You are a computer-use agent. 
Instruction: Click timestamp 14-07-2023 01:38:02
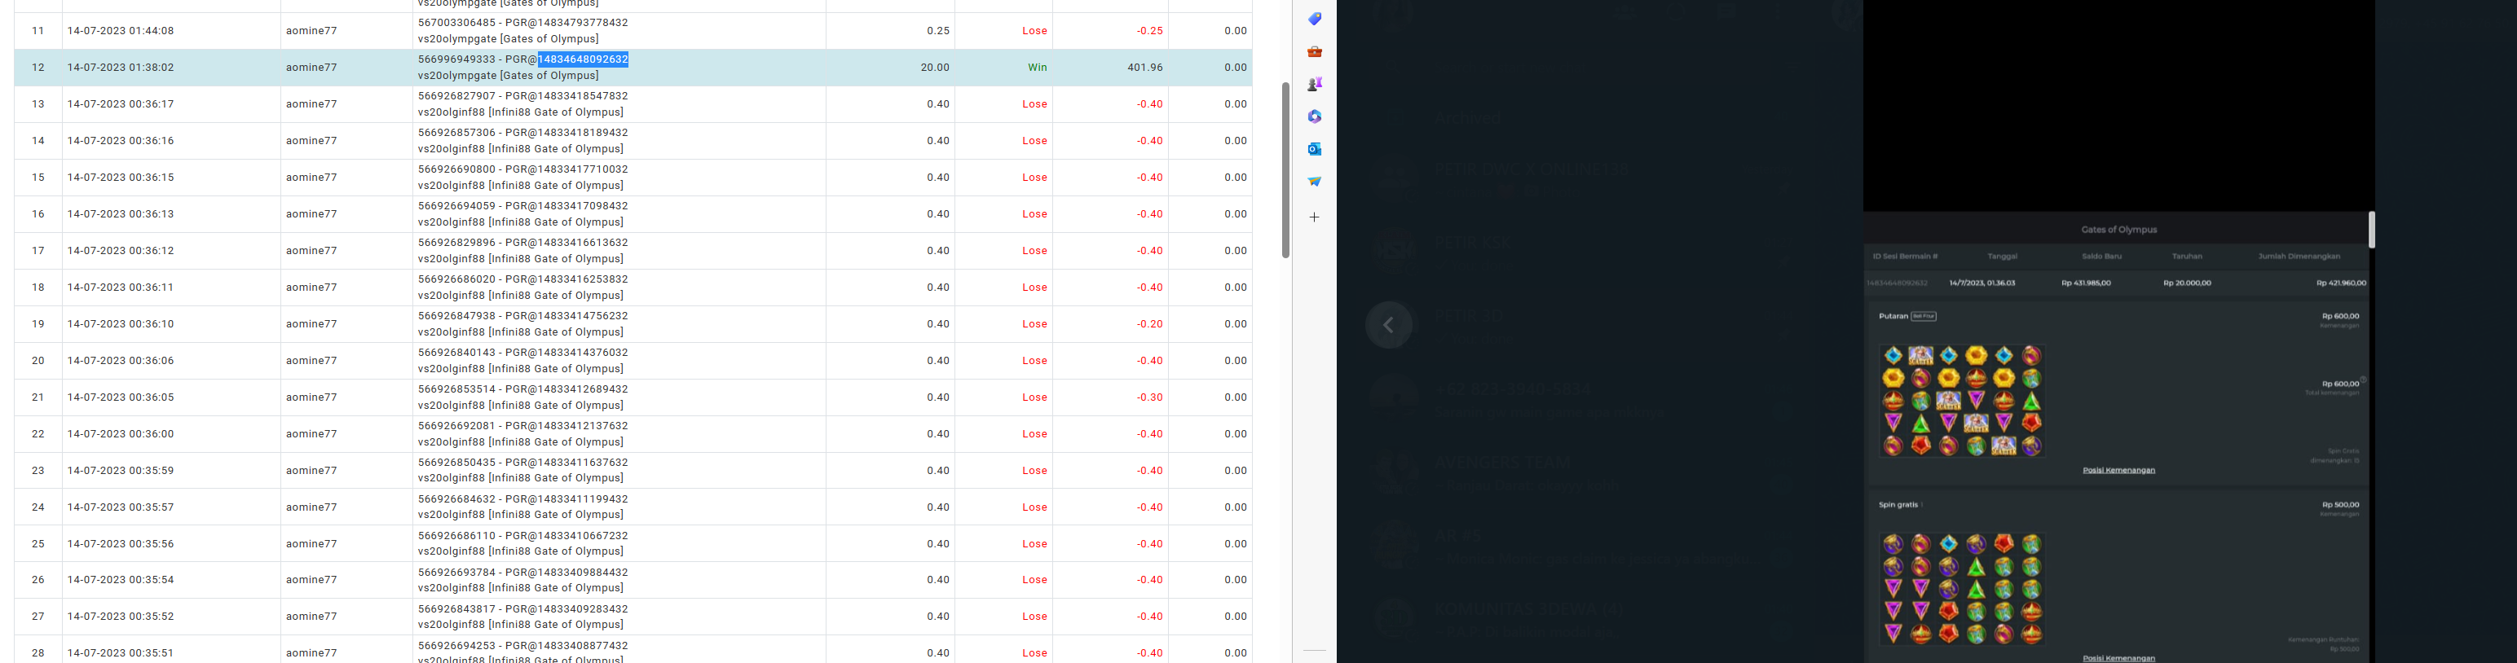coord(120,68)
